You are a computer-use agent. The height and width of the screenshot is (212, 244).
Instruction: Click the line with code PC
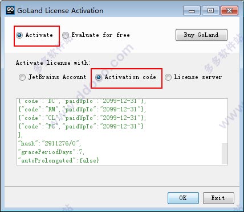81,126
